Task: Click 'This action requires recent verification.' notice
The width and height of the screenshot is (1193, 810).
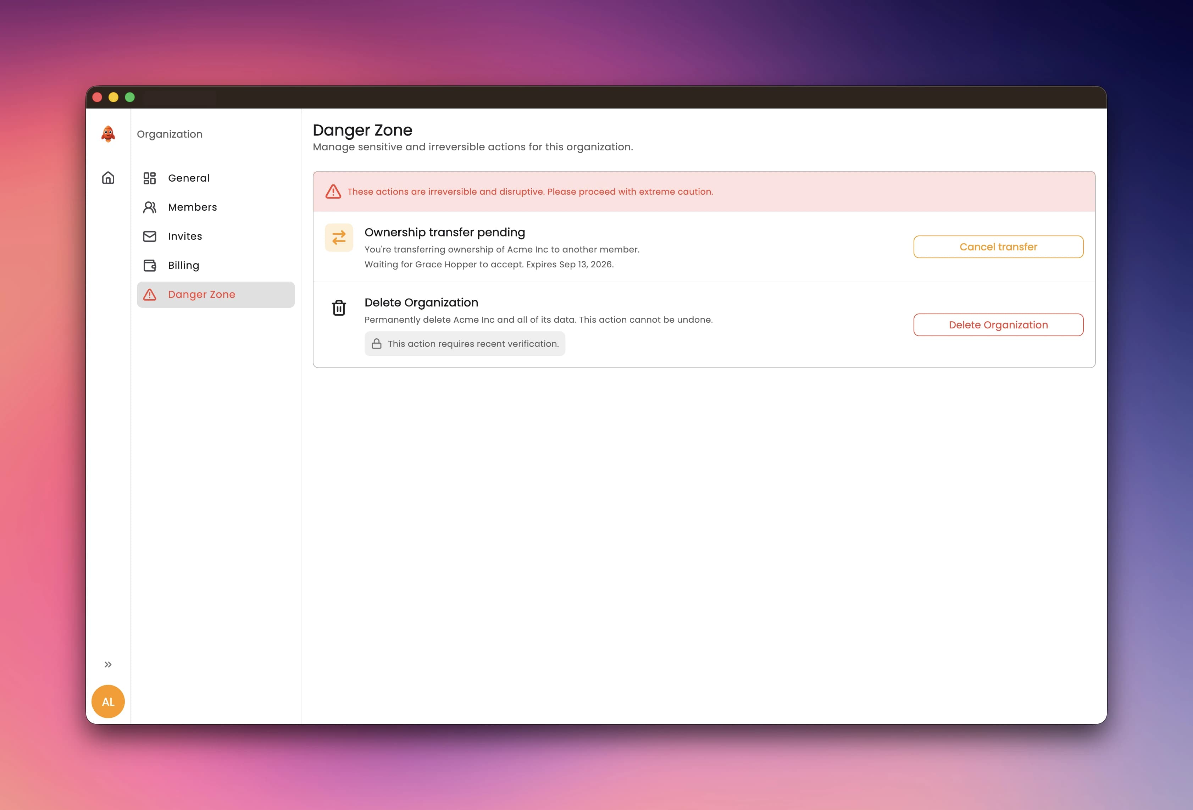Action: 465,344
